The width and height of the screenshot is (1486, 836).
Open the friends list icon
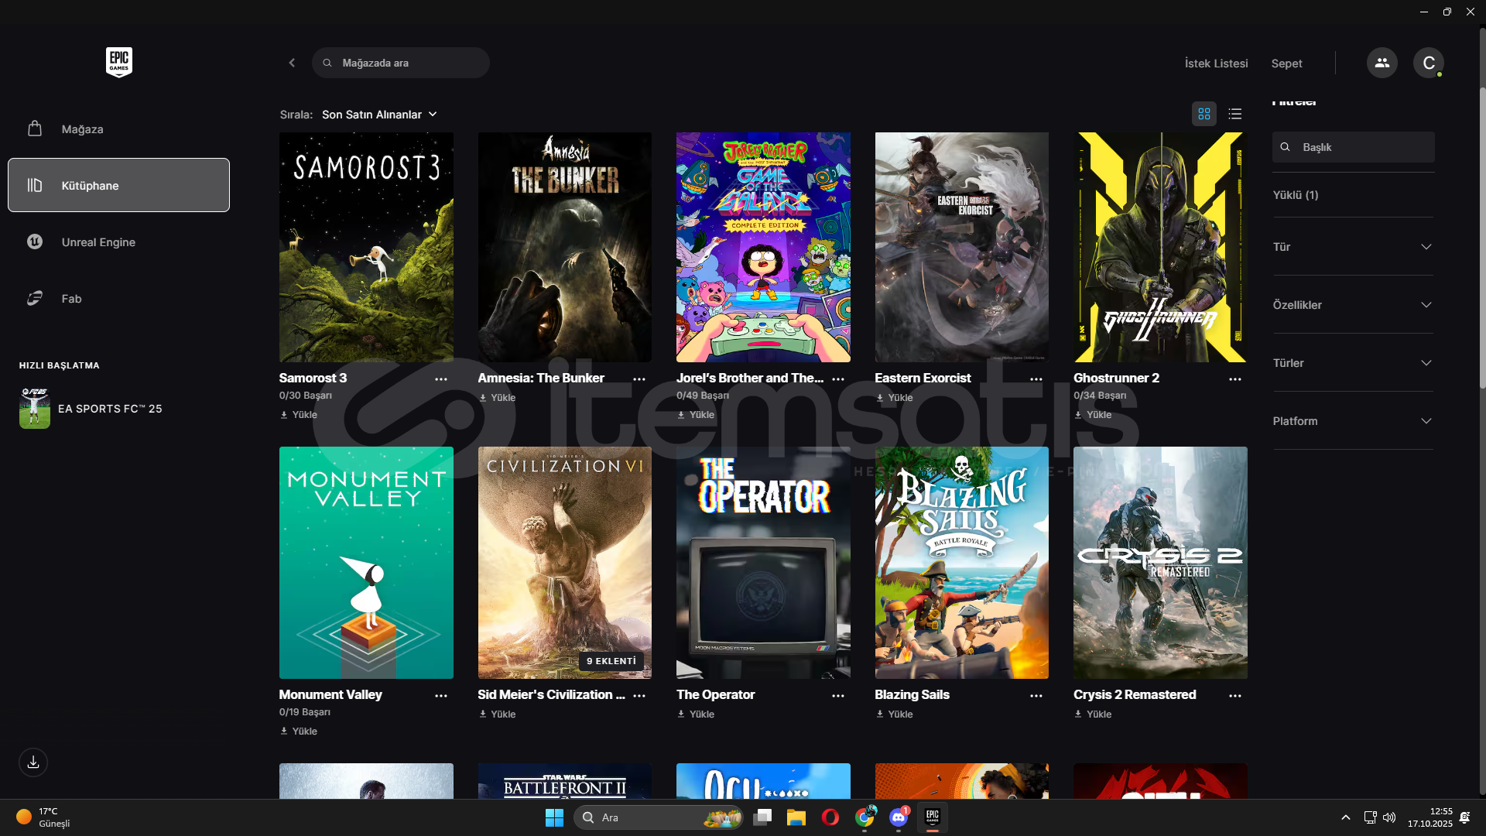pos(1382,63)
